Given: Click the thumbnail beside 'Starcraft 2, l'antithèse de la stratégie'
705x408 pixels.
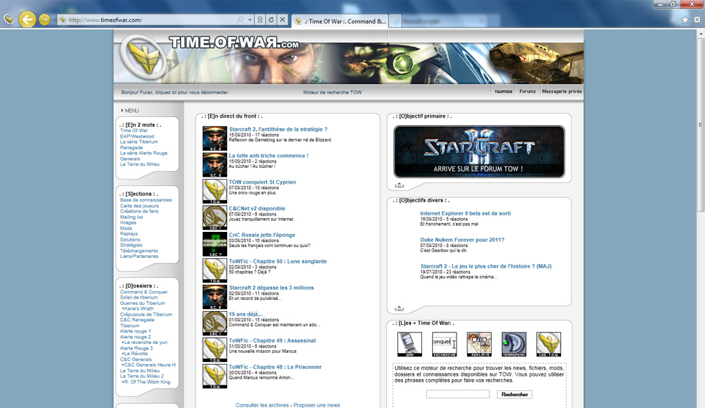Looking at the screenshot, I should tap(215, 138).
